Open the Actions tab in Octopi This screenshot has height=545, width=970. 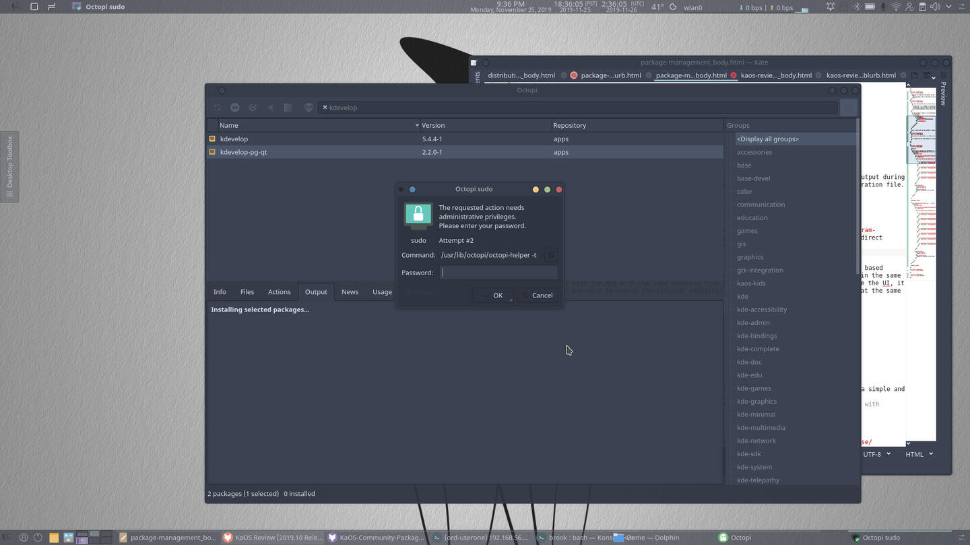pyautogui.click(x=280, y=292)
